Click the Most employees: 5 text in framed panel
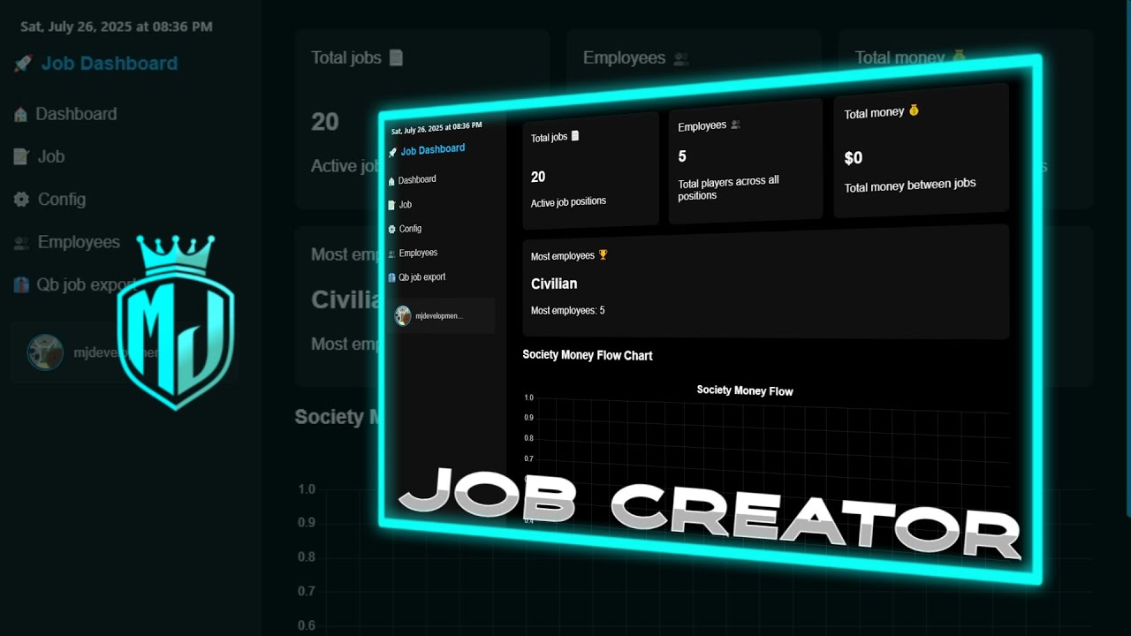This screenshot has width=1131, height=636. (567, 311)
